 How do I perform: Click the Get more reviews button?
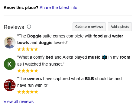coord(89,27)
